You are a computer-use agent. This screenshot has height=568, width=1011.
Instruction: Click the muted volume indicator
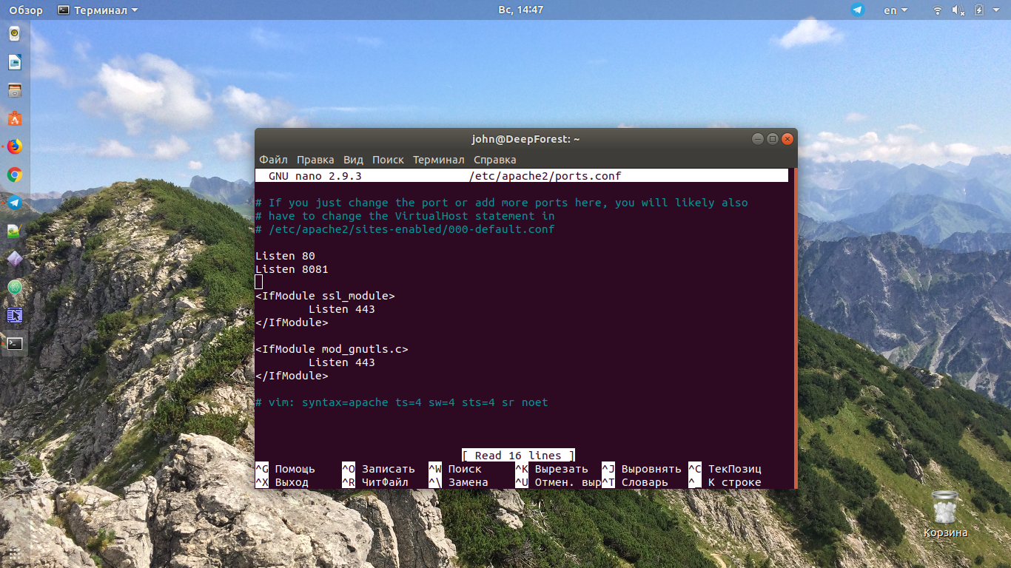(958, 10)
